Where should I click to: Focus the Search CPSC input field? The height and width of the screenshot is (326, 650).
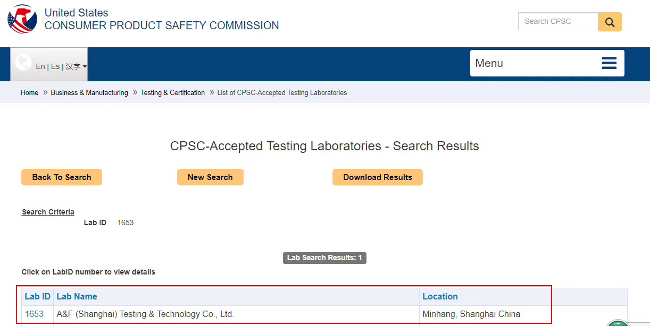[x=558, y=22]
